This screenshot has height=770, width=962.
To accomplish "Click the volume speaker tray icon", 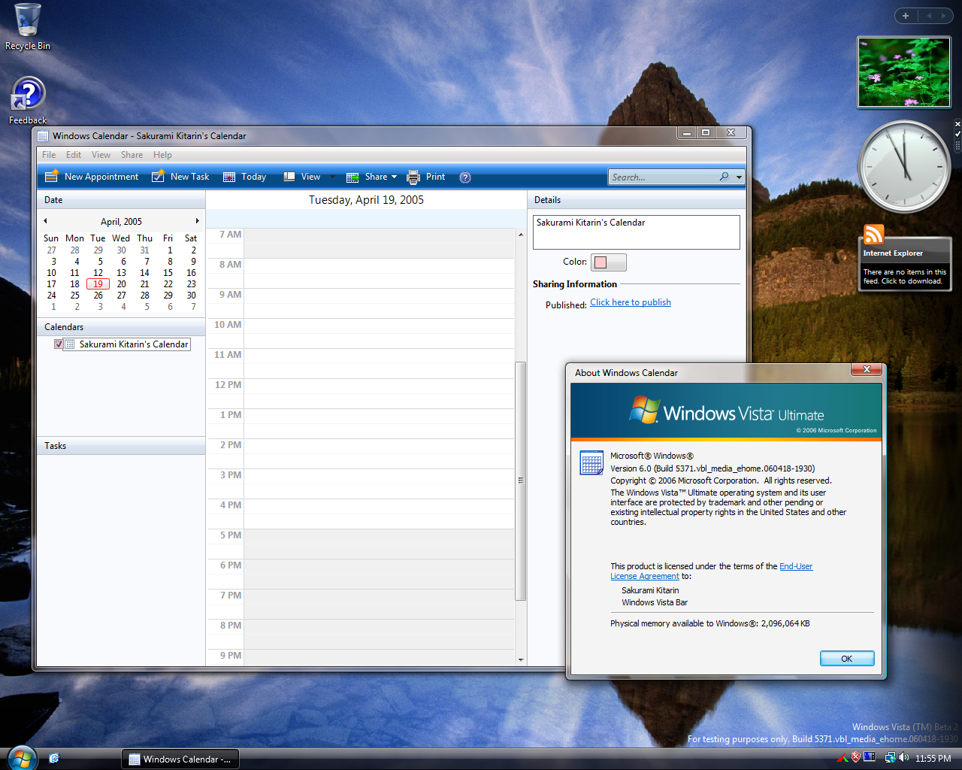I will pyautogui.click(x=903, y=757).
